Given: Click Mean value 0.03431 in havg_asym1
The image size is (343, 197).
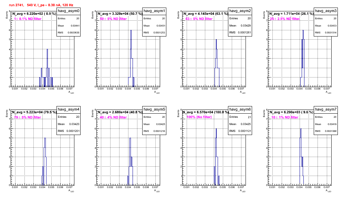Looking at the screenshot, I should point(161,25).
